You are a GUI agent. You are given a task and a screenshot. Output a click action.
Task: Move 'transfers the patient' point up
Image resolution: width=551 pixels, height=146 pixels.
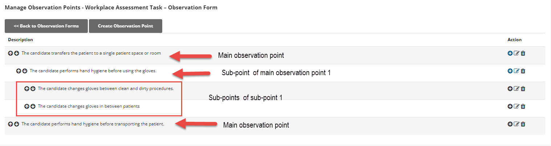(x=11, y=53)
